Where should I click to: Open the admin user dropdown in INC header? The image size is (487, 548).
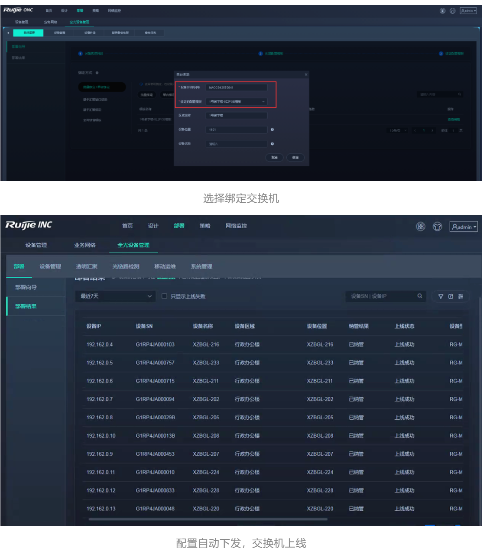click(464, 227)
